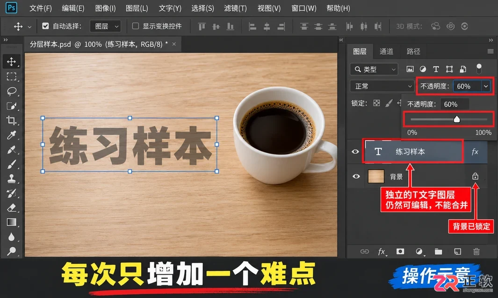498x298 pixels.
Task: Enable the 显示变换控件 checkbox
Action: click(x=136, y=26)
